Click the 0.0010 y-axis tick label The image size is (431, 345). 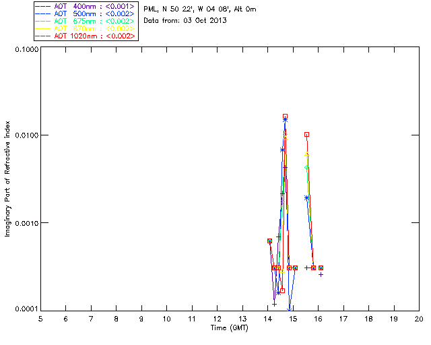tap(27, 223)
